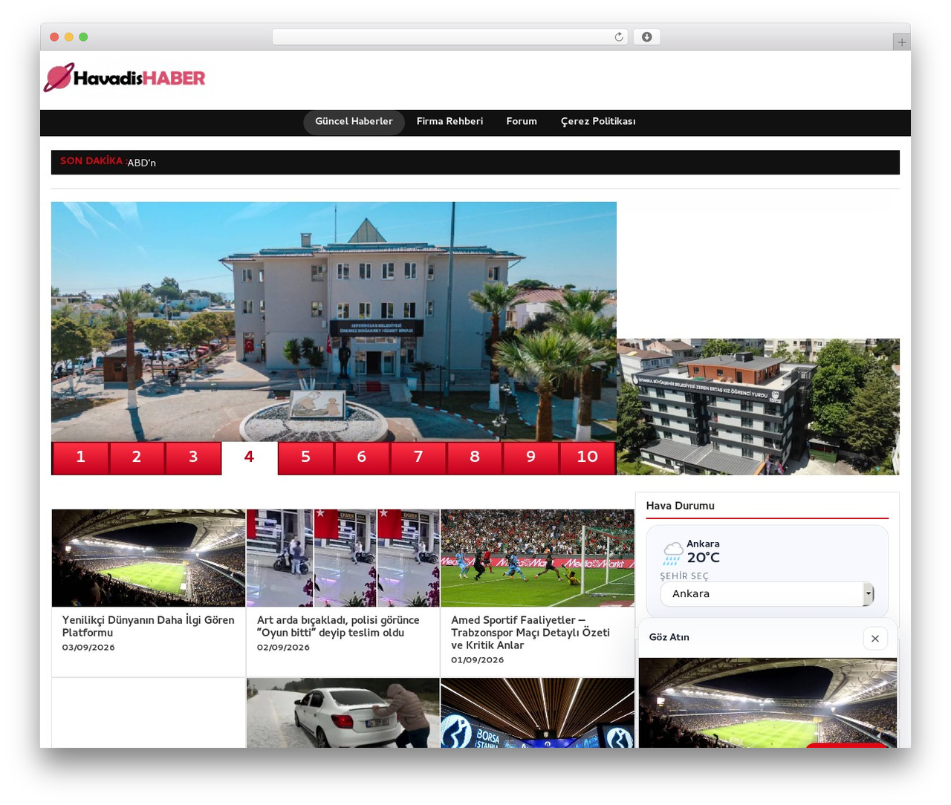
Task: Go to the Forum menu item
Action: click(522, 122)
